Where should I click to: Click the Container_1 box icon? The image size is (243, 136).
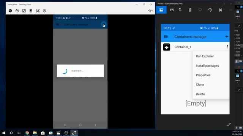pyautogui.click(x=166, y=47)
